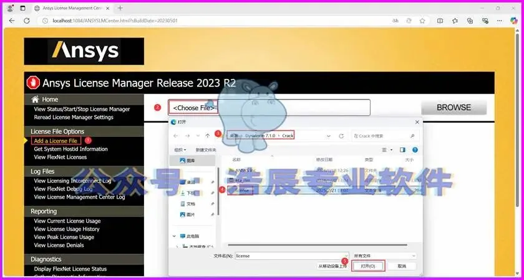Click the Choose File input box
524x280 pixels.
click(x=269, y=107)
